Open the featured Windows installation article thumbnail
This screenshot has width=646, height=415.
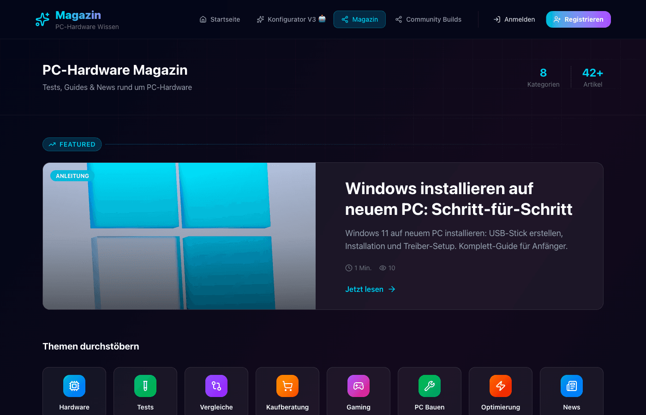tap(179, 236)
